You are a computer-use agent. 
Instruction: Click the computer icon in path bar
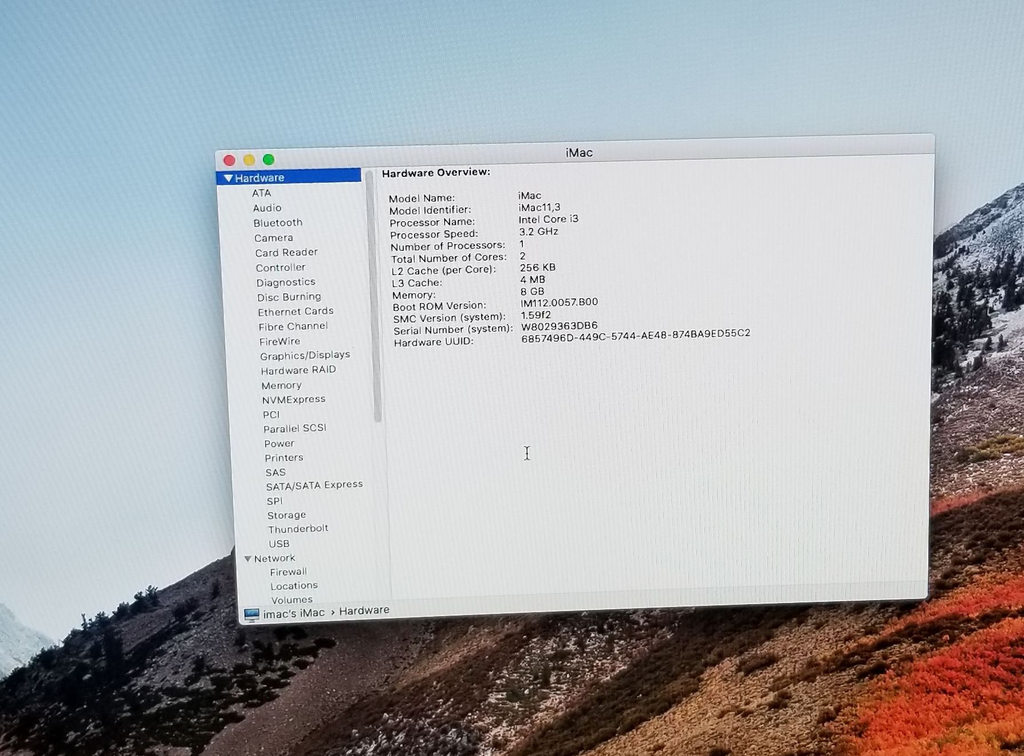(x=251, y=615)
